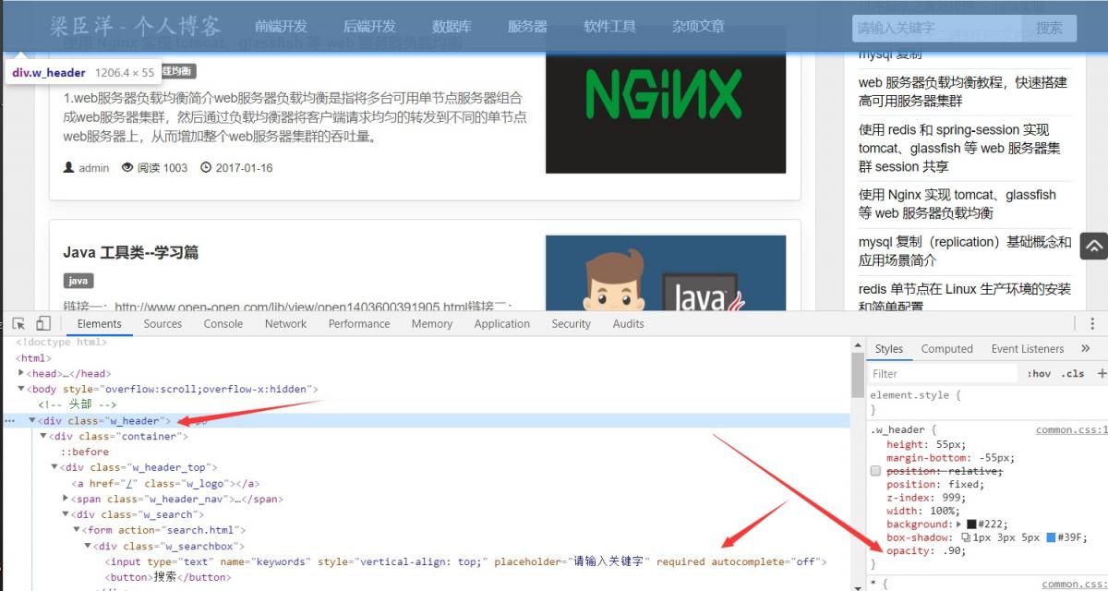Select the ::before pseudo-element row

[x=85, y=452]
